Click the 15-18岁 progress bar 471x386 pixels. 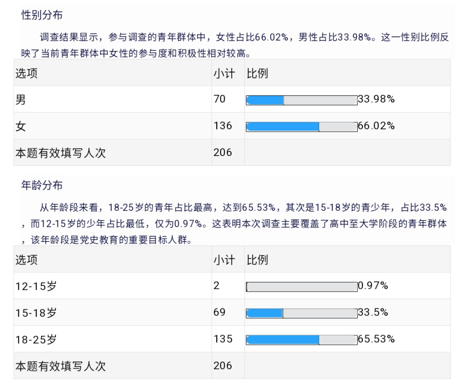point(302,313)
